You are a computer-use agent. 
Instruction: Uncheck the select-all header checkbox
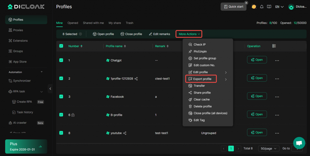pos(61,46)
